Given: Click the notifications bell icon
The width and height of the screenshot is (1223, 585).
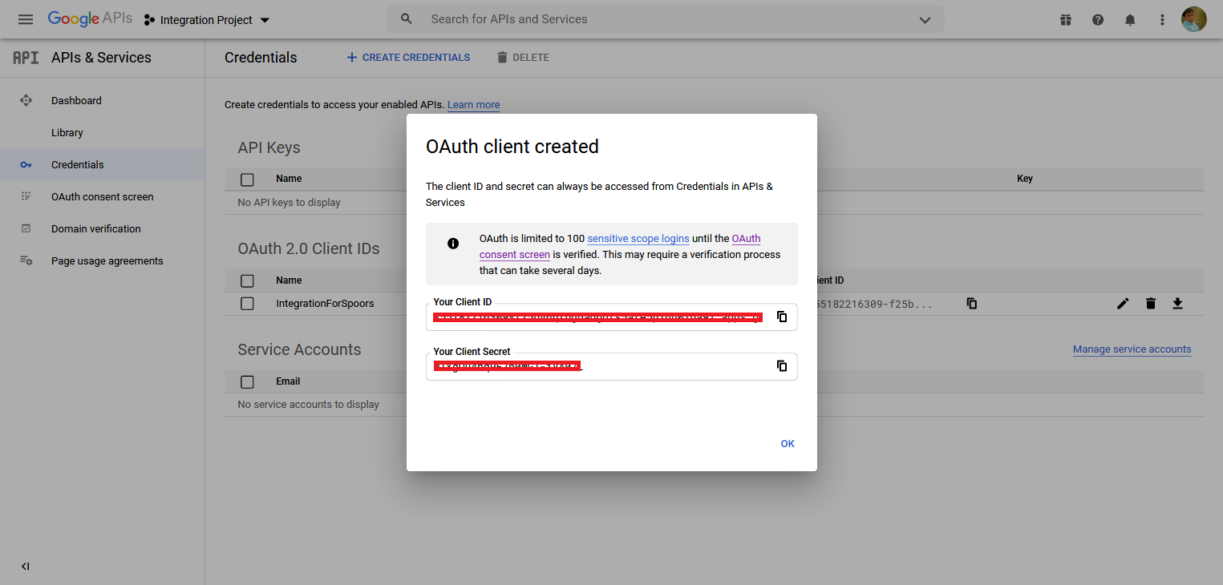Looking at the screenshot, I should click(x=1130, y=20).
